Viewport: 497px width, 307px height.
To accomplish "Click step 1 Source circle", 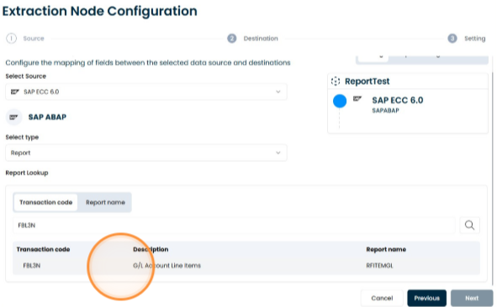I will pos(12,39).
